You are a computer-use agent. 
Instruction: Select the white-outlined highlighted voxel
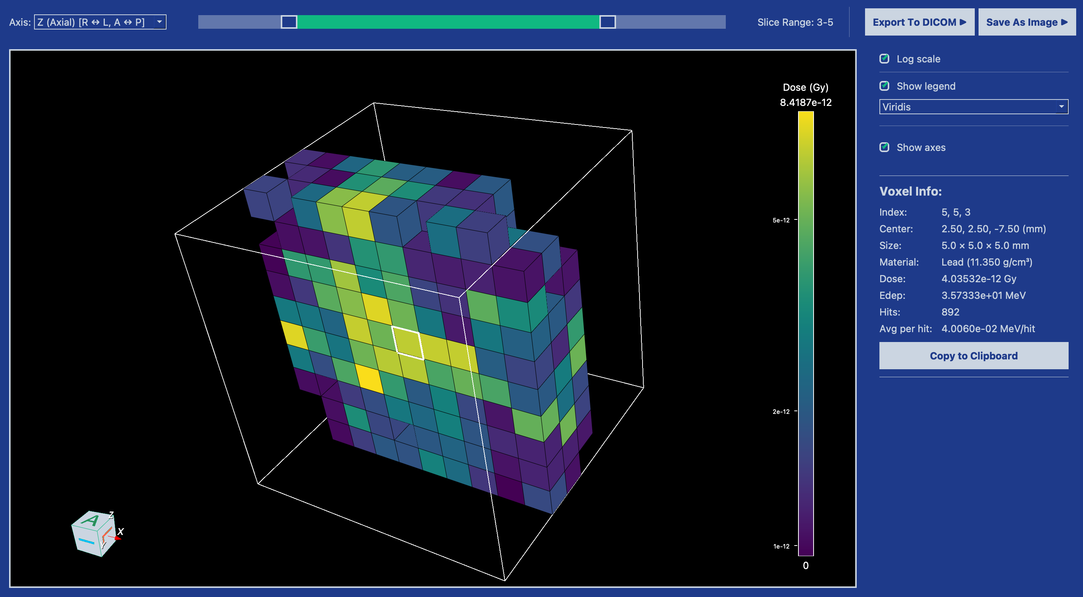408,343
